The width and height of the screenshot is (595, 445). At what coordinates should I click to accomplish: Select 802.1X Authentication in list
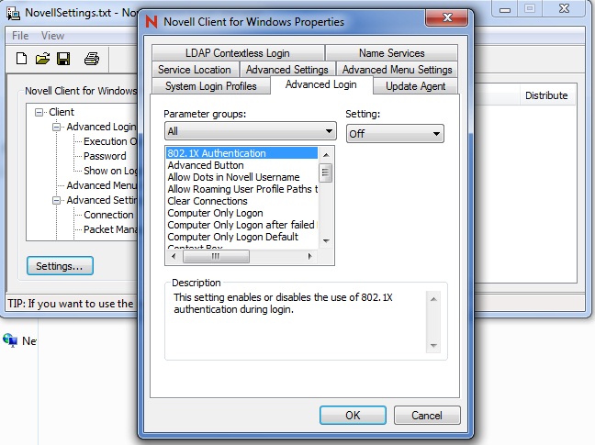tap(241, 153)
